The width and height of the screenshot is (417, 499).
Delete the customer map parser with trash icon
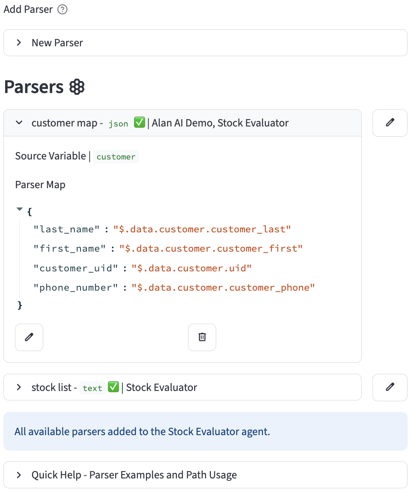[x=202, y=337]
